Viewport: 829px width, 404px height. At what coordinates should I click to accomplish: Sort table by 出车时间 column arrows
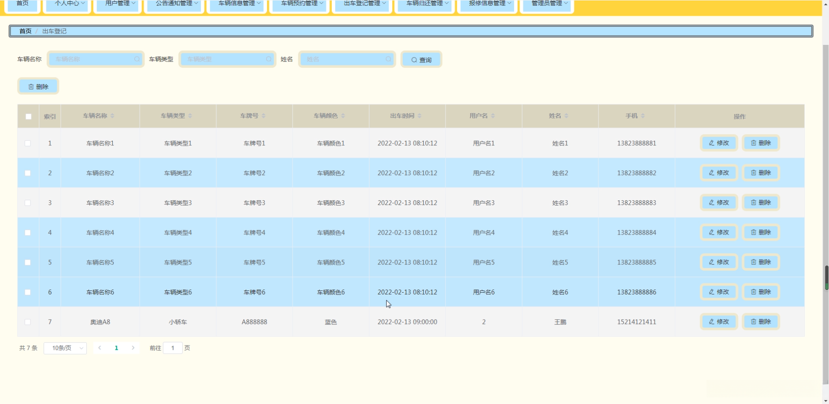pos(419,116)
